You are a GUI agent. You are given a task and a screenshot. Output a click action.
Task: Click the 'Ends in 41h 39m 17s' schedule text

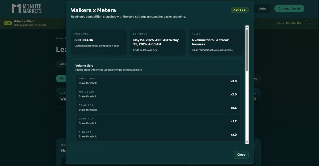145,50
